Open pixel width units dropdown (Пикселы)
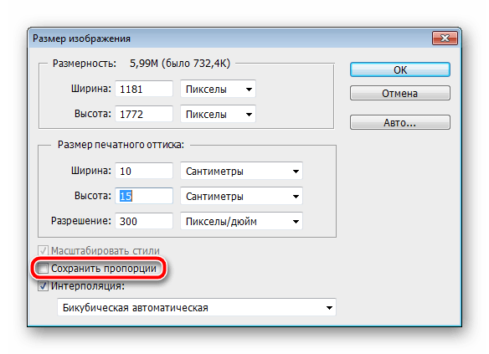 tap(218, 89)
